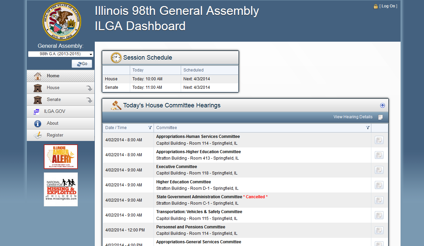Open details icon for Appropriations-Human Services Committee

tap(379, 140)
